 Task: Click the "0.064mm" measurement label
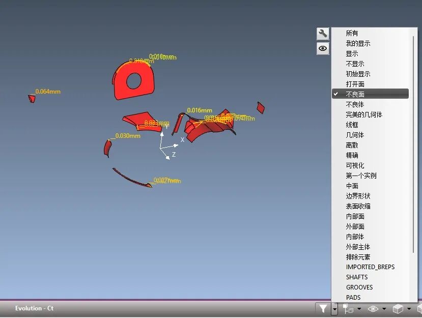coord(48,92)
